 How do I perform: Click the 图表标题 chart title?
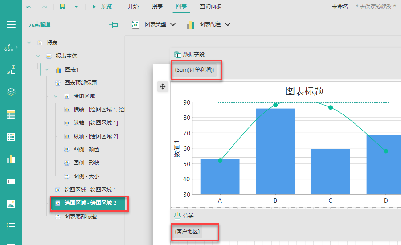pos(304,91)
